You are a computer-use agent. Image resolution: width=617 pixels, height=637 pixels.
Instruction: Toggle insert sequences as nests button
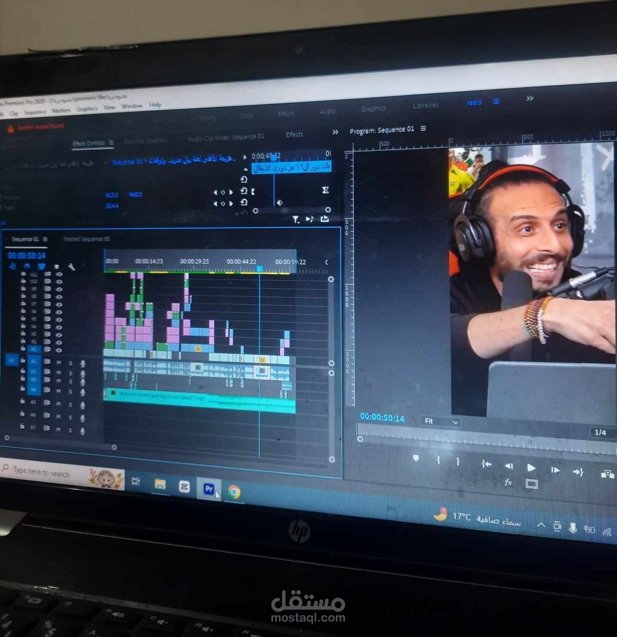(13, 266)
